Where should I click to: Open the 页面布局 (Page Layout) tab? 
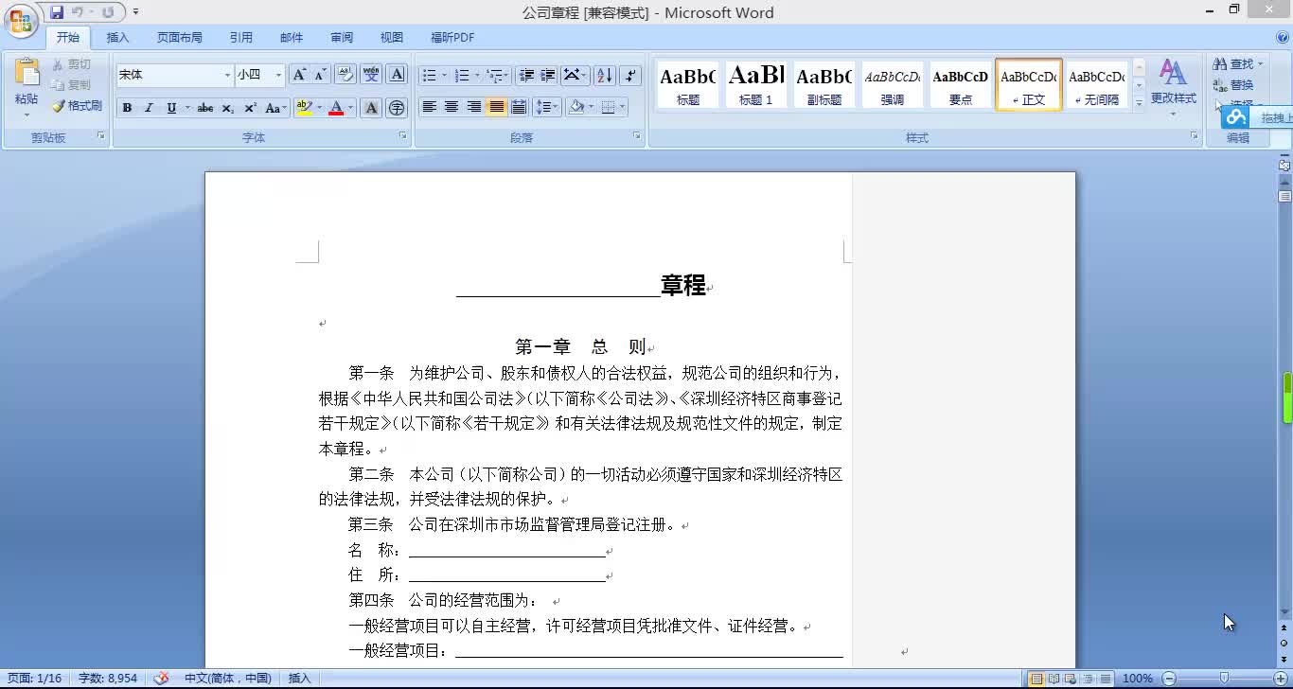click(180, 38)
